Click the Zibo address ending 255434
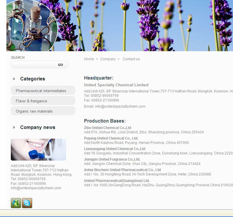The height and width of the screenshot is (217, 233). click(144, 132)
